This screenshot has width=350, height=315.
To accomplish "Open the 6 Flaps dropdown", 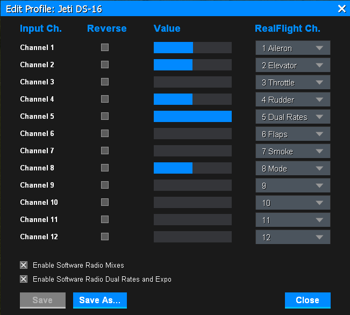I will (x=293, y=134).
